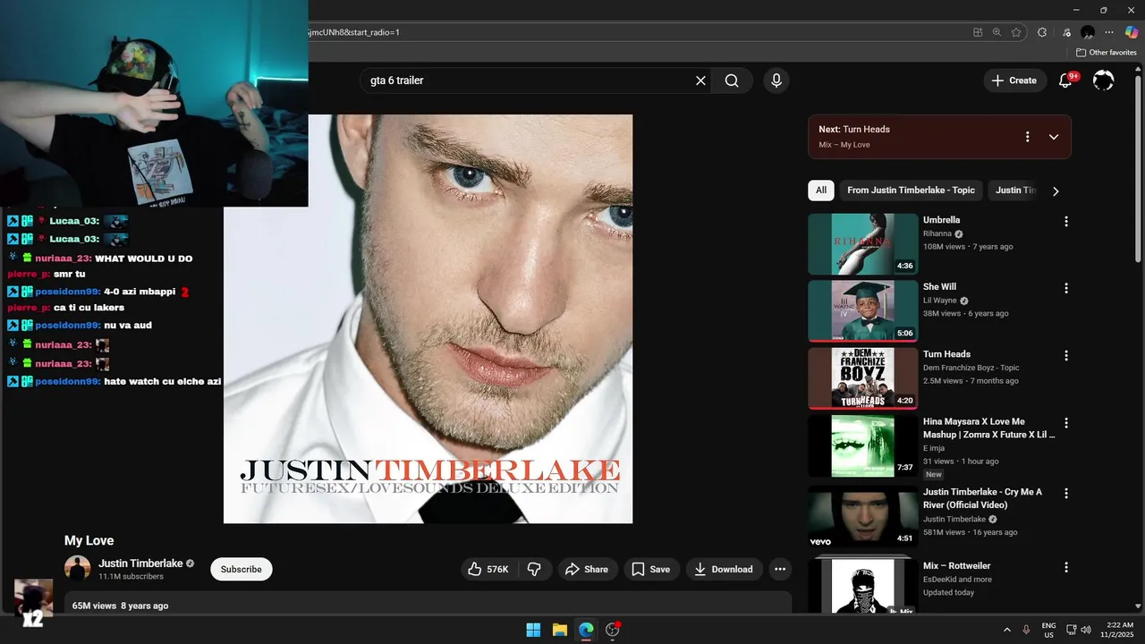Open Justin Timberlake channel under Cry Me A River
The height and width of the screenshot is (644, 1145).
(954, 519)
